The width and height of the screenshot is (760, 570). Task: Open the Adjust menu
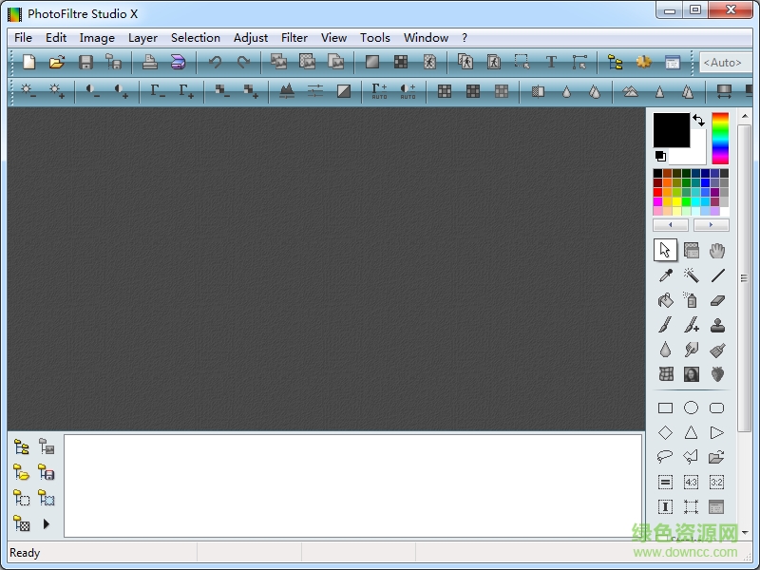coord(250,38)
